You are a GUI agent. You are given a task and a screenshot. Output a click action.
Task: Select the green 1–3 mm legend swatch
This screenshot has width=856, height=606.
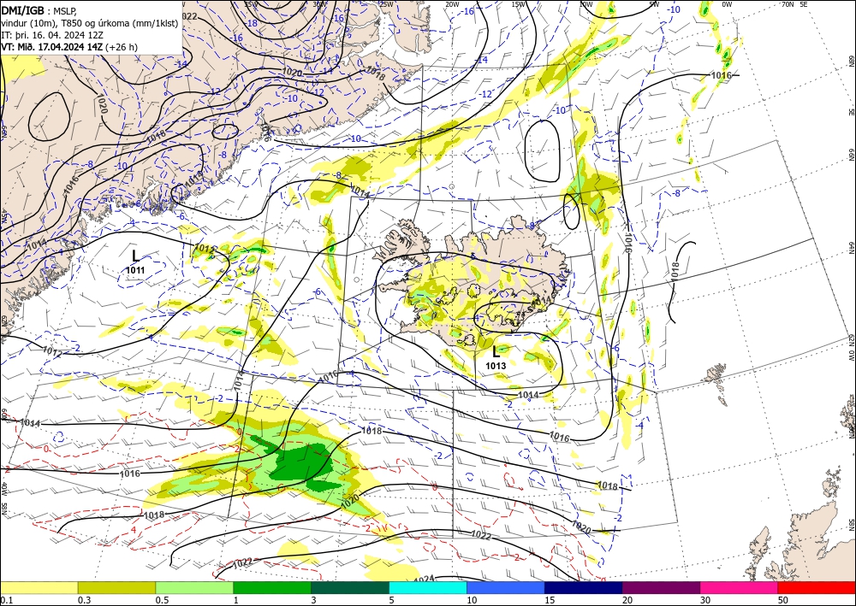[x=272, y=587]
